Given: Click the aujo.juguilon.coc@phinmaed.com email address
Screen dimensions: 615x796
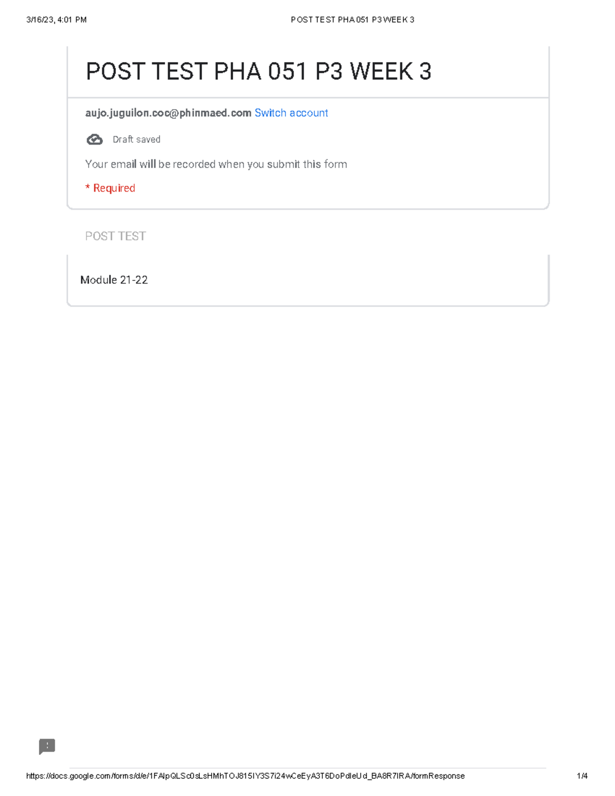Looking at the screenshot, I should (168, 113).
